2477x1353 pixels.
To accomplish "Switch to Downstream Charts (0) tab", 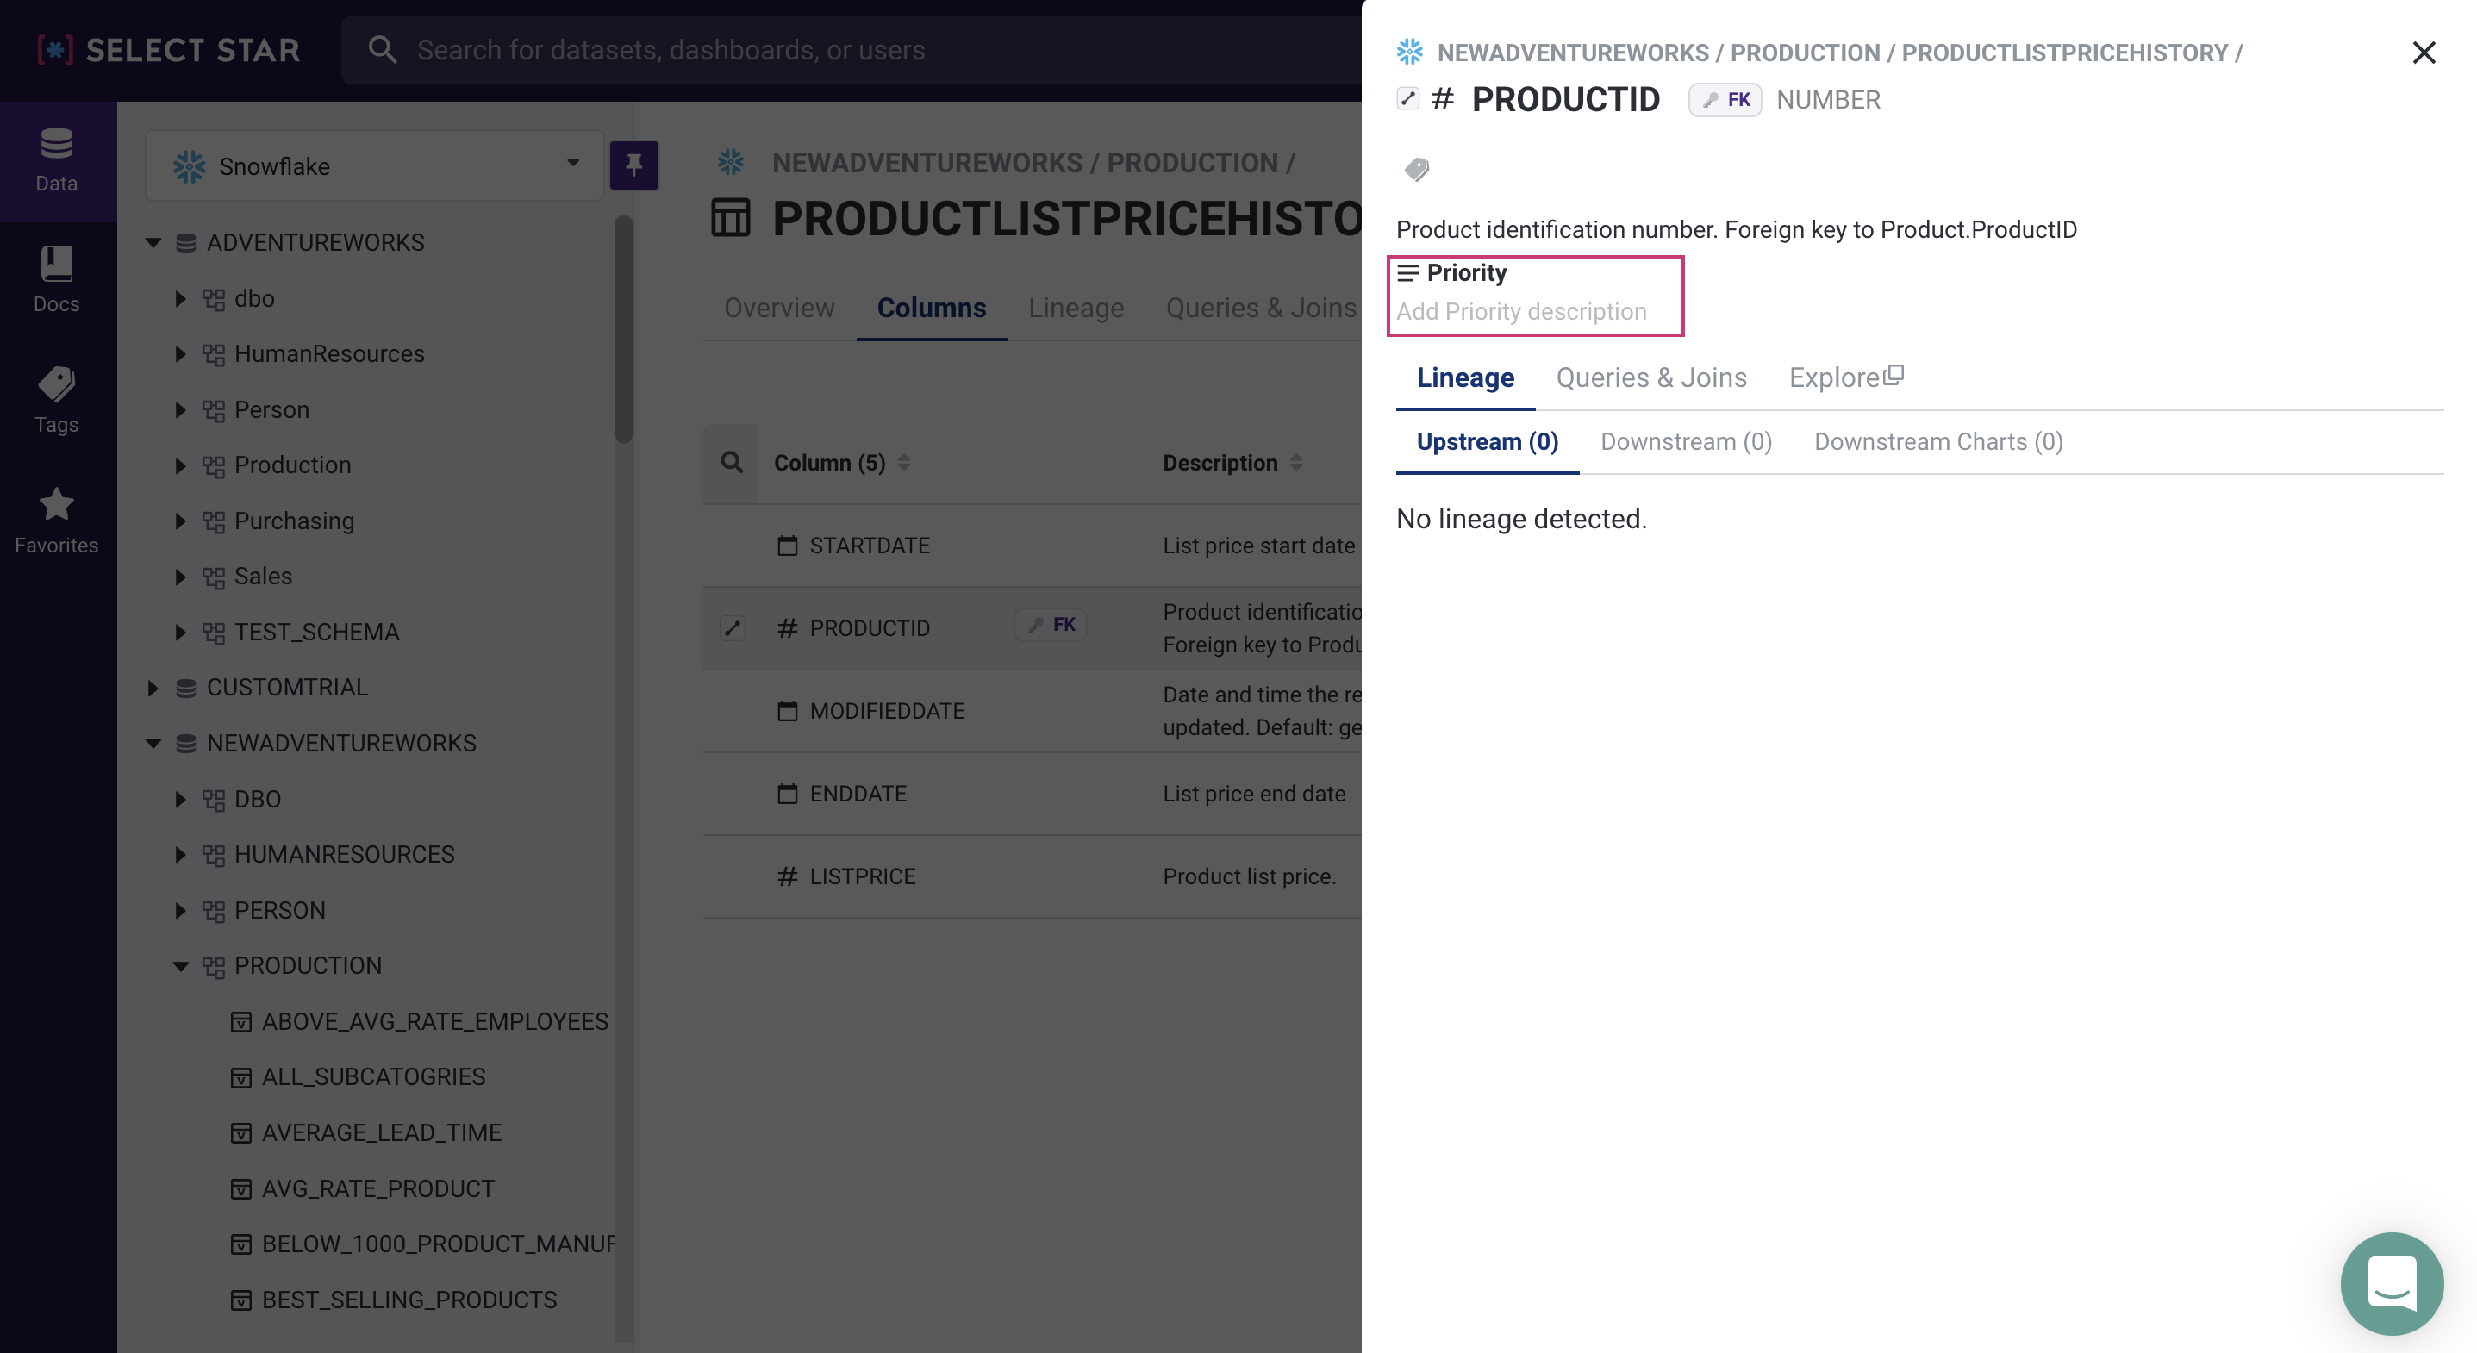I will [1937, 441].
